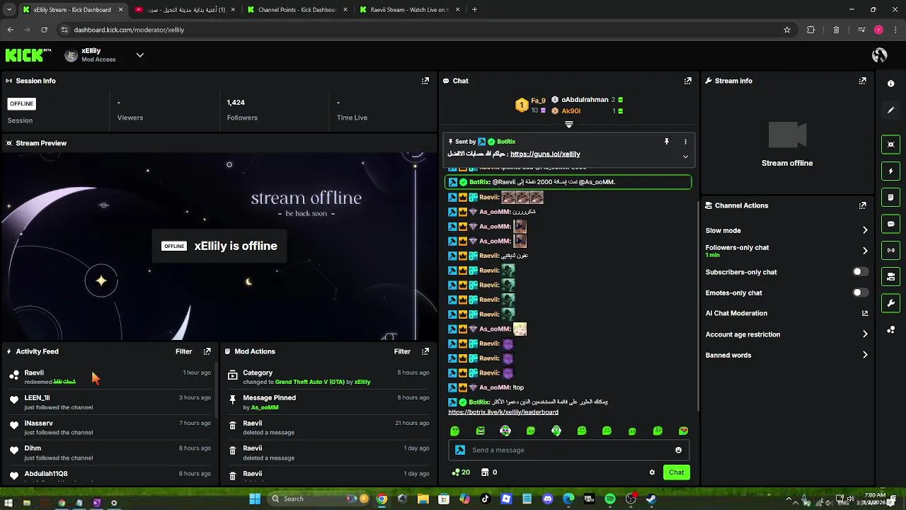
Task: Open the browser tab search dropdown
Action: pyautogui.click(x=9, y=10)
